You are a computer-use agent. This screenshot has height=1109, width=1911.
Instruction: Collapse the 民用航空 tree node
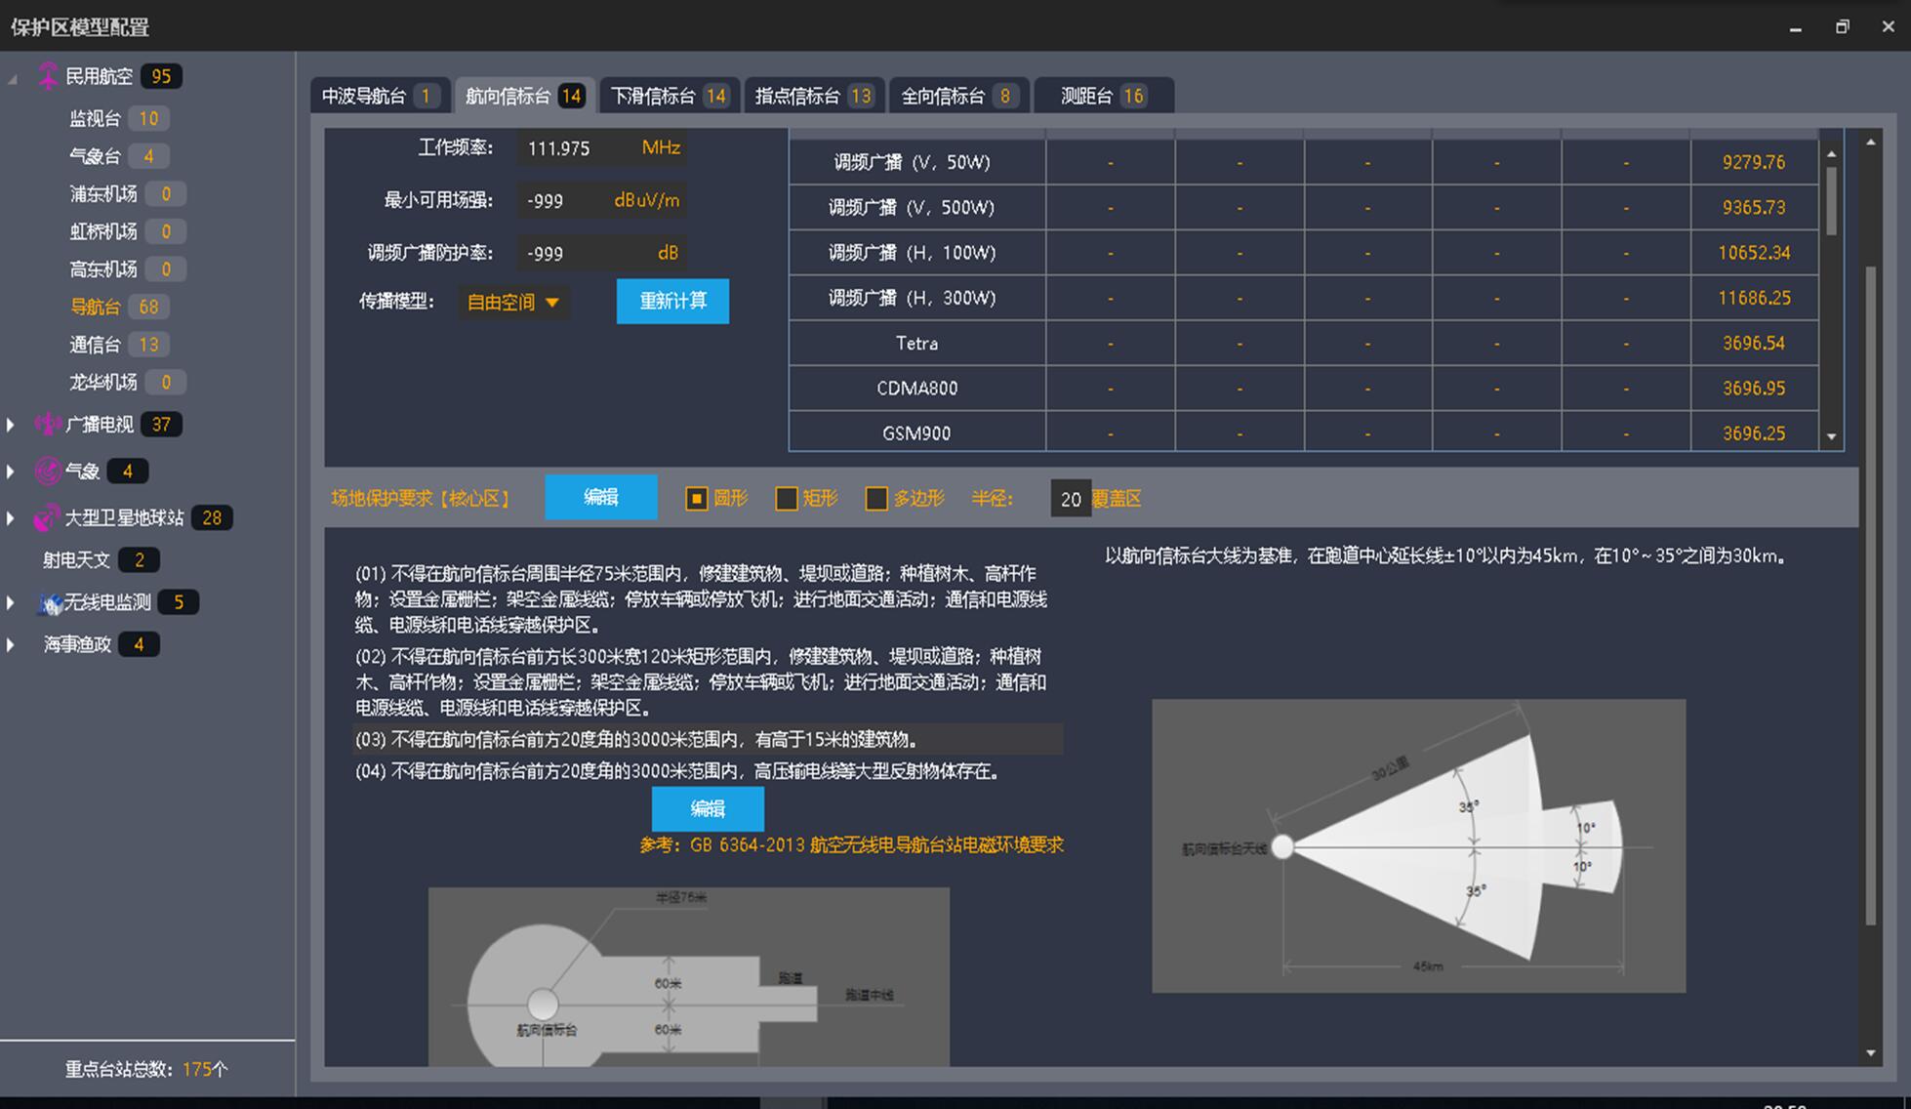(x=13, y=78)
